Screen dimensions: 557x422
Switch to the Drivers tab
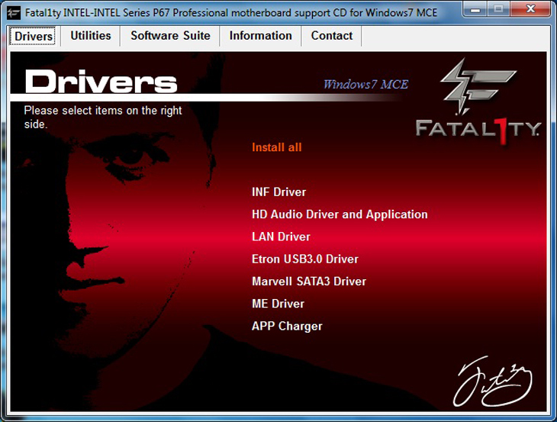34,36
